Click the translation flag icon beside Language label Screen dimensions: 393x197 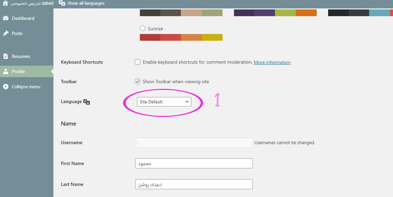(87, 102)
